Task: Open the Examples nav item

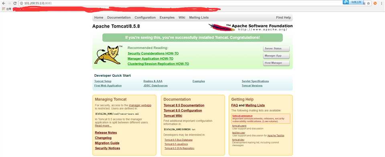Action: [x=167, y=18]
